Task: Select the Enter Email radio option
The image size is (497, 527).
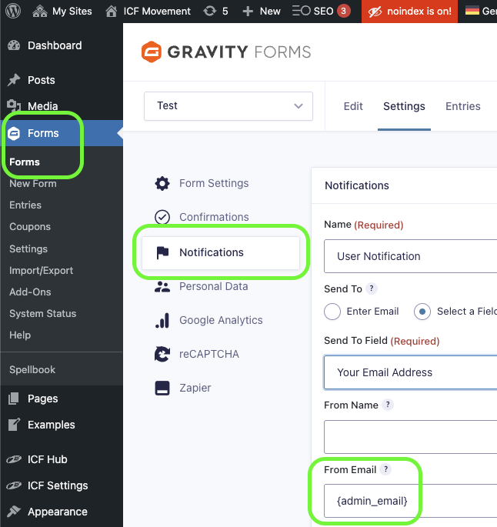Action: click(x=332, y=312)
